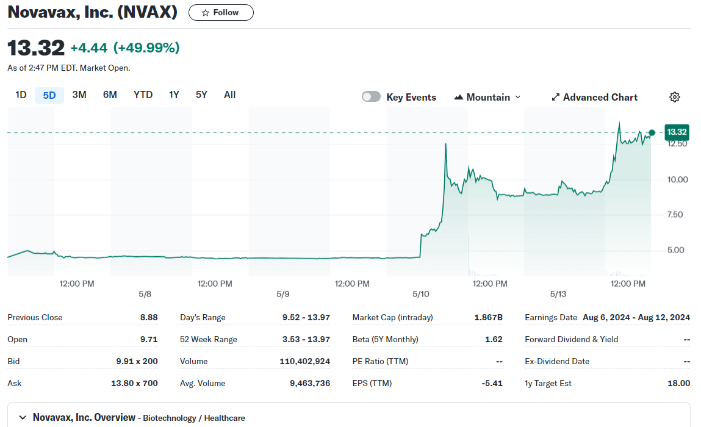Click the 52 Week Range value 3.53 - 13.97
The width and height of the screenshot is (701, 427).
pos(306,339)
